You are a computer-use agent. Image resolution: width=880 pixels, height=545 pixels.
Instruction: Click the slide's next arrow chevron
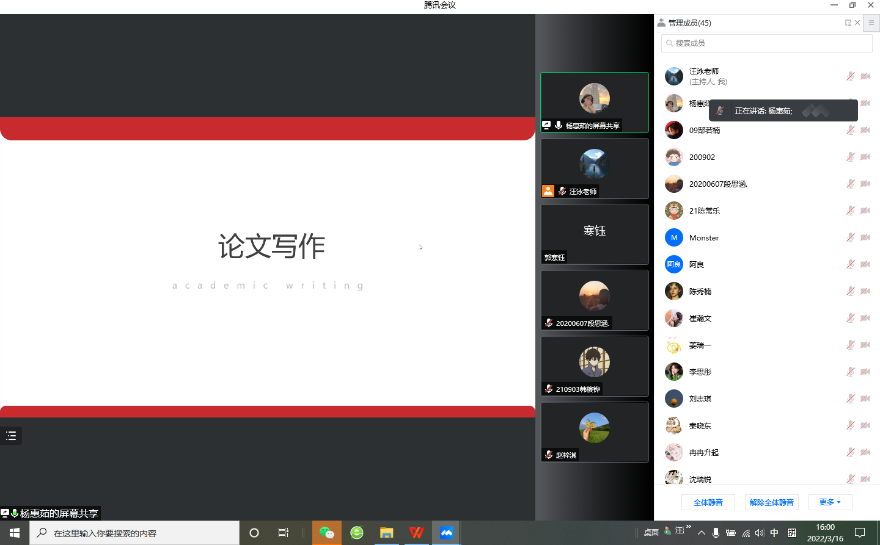(421, 247)
